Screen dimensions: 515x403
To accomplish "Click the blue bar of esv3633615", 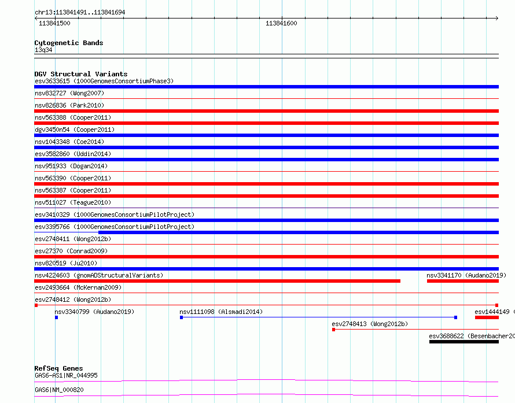I will click(266, 87).
